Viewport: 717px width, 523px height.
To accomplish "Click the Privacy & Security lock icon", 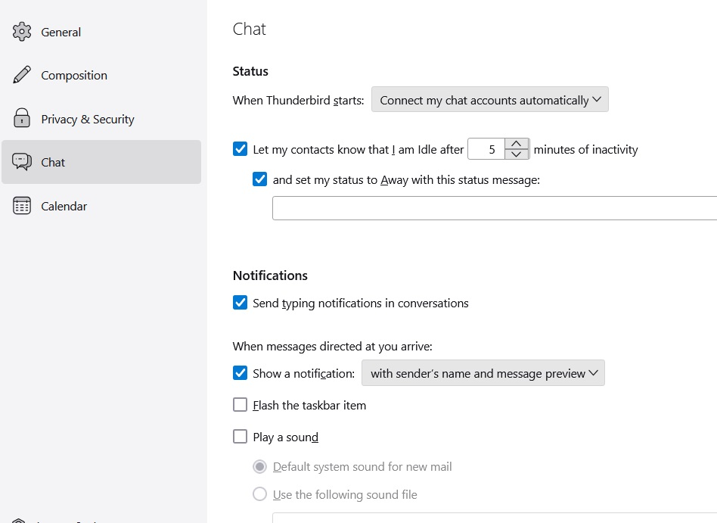I will pos(22,119).
